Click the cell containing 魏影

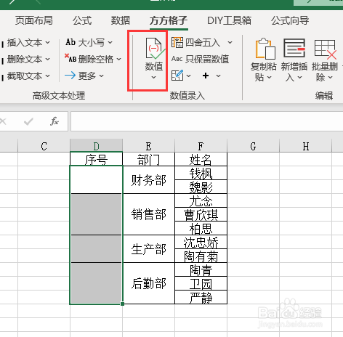point(201,187)
